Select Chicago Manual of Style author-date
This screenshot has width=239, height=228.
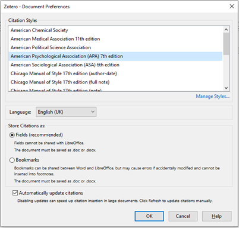pyautogui.click(x=115, y=73)
